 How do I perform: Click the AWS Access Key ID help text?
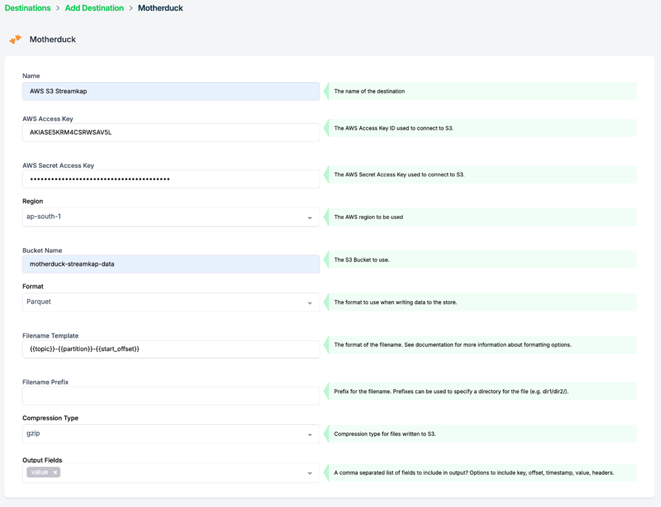tap(394, 128)
